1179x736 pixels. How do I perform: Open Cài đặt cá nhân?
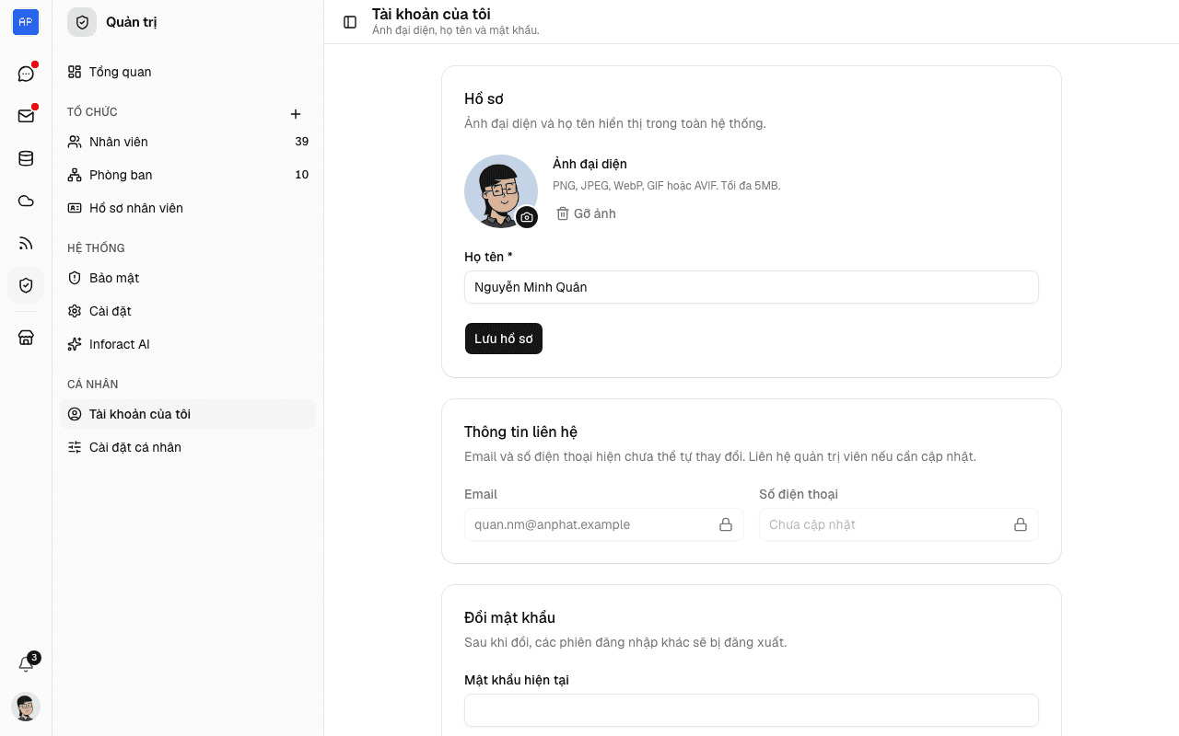point(188,447)
